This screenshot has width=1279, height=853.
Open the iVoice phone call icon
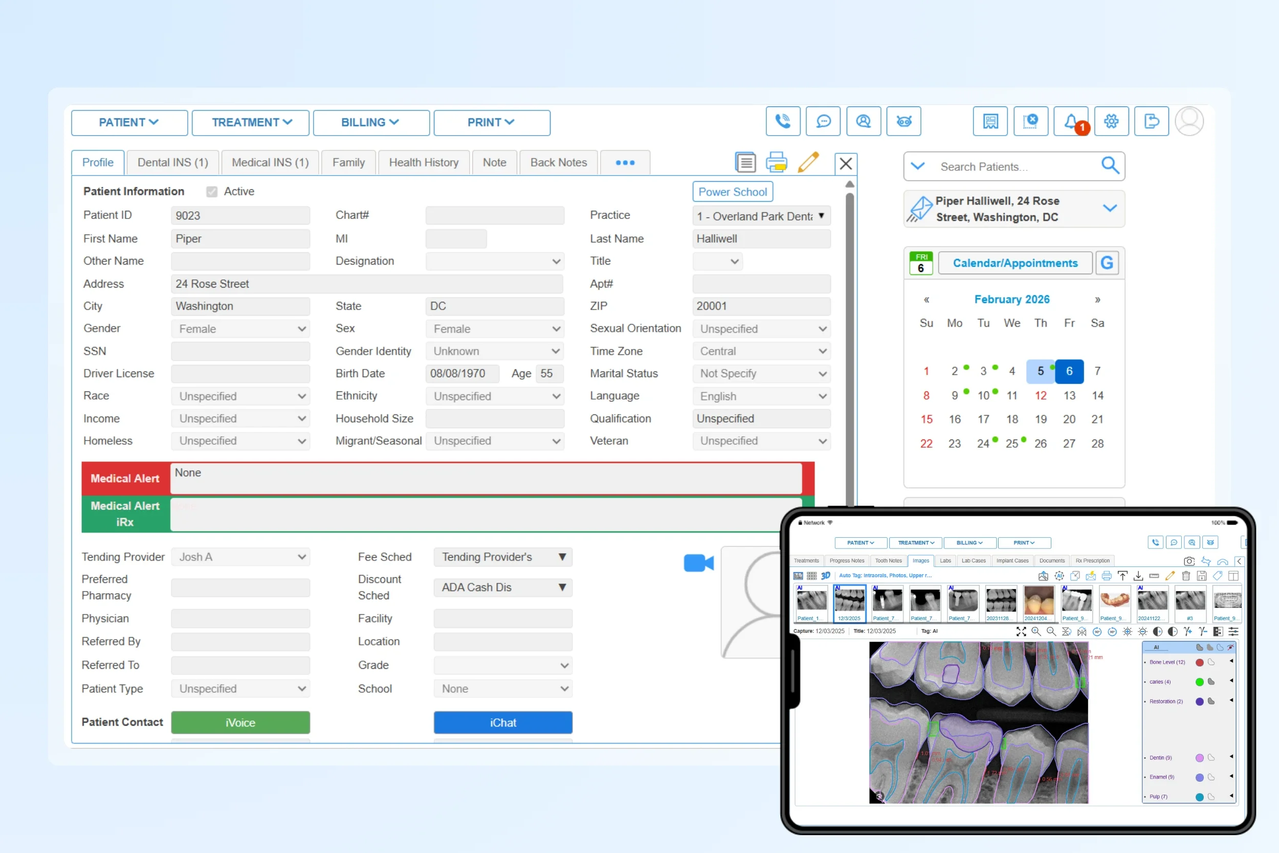point(783,121)
